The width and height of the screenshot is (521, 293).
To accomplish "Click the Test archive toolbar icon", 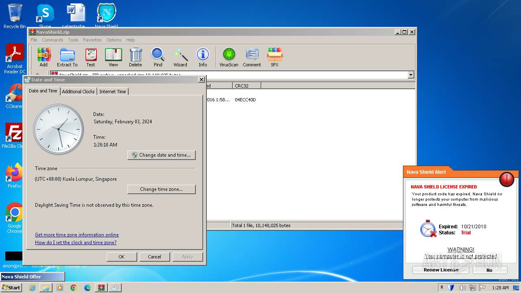I will [91, 57].
